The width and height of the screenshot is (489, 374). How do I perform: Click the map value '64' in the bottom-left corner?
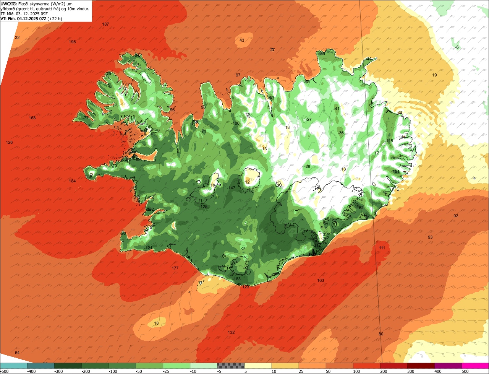(17, 352)
